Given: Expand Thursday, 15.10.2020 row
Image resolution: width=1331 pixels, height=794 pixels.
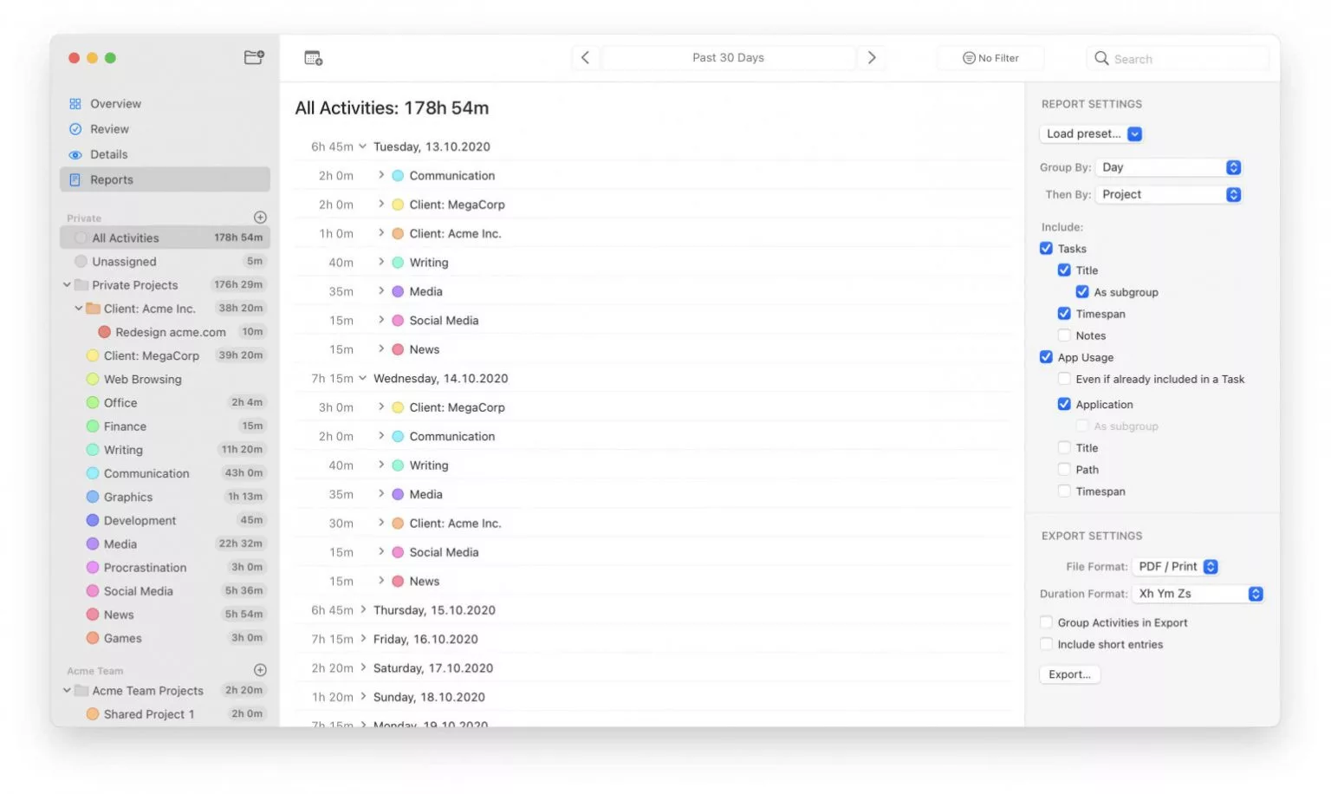Looking at the screenshot, I should click(363, 610).
